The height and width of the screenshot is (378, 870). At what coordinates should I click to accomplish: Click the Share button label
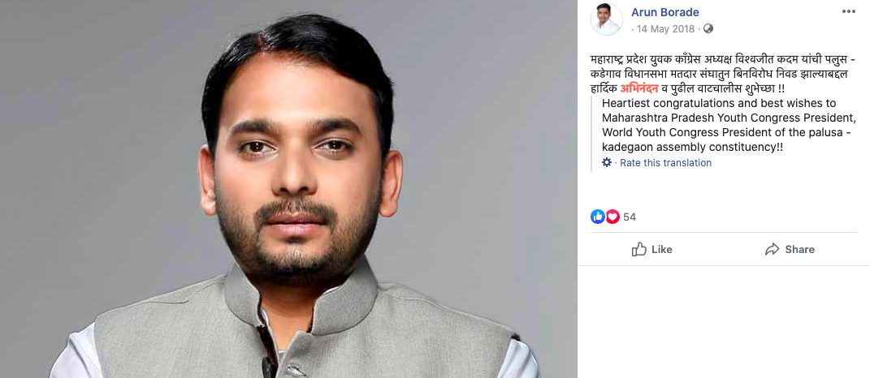[799, 249]
